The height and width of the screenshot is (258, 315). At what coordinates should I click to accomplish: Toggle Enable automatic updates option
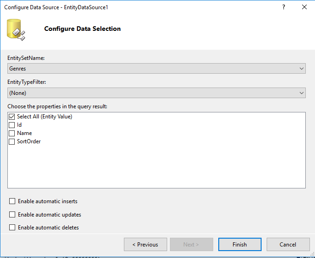12,215
